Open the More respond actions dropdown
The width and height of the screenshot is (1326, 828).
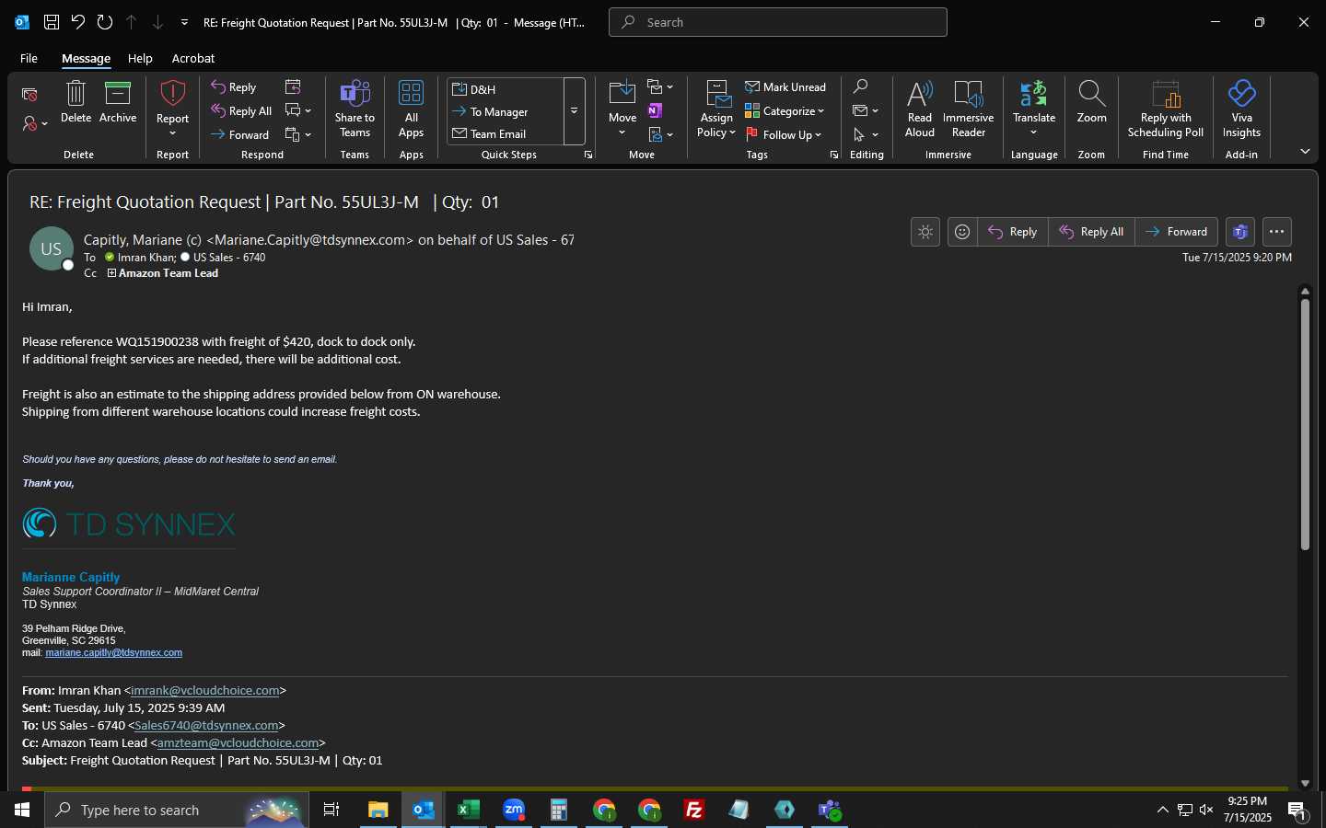[x=298, y=134]
